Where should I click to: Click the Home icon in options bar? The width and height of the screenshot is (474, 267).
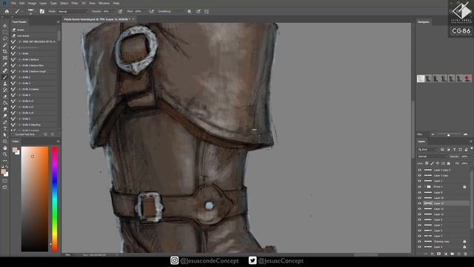click(7, 11)
